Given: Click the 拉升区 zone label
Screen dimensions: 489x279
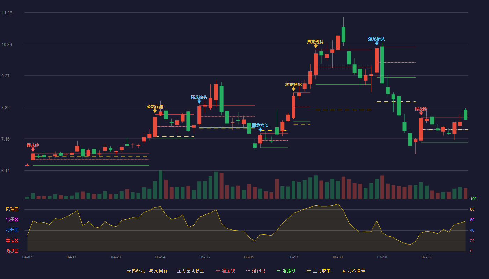Looking at the screenshot, I should pos(12,230).
